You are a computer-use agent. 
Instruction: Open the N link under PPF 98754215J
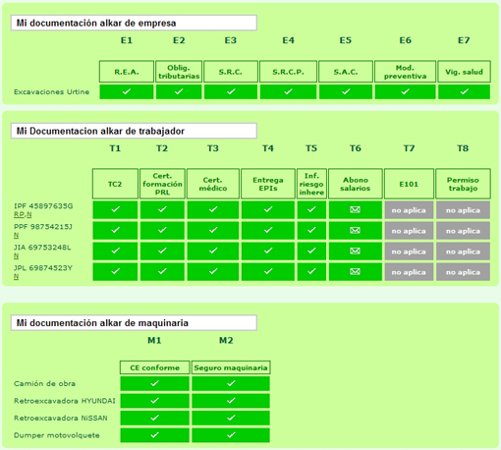pyautogui.click(x=16, y=235)
